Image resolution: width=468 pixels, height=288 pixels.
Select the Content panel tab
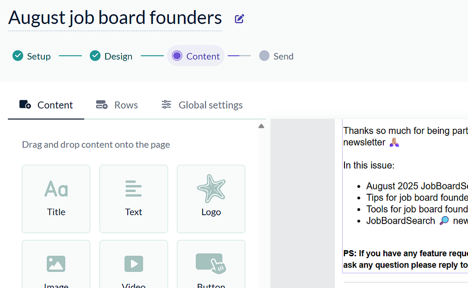click(46, 105)
